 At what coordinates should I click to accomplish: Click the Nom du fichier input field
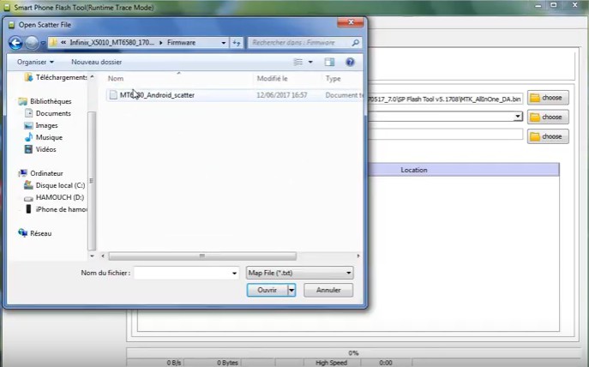point(181,273)
